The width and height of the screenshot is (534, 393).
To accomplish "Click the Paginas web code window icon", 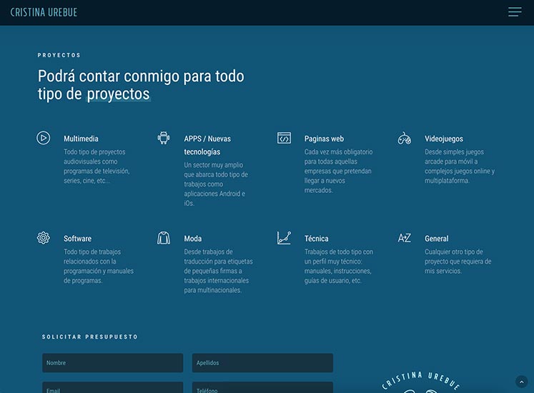I will coord(284,138).
